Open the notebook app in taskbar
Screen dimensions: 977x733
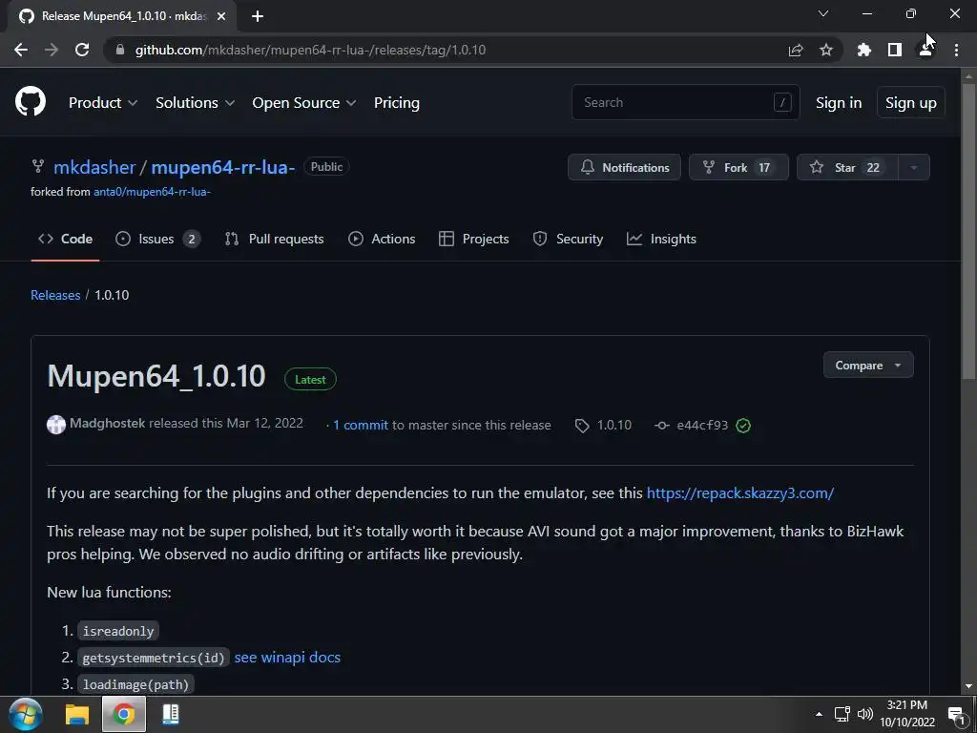click(171, 714)
